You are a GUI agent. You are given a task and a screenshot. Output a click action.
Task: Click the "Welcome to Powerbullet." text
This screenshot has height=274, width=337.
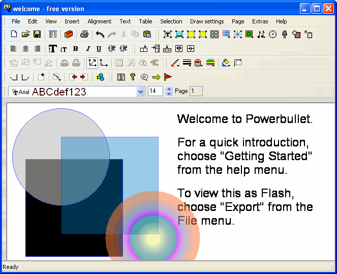click(x=245, y=119)
